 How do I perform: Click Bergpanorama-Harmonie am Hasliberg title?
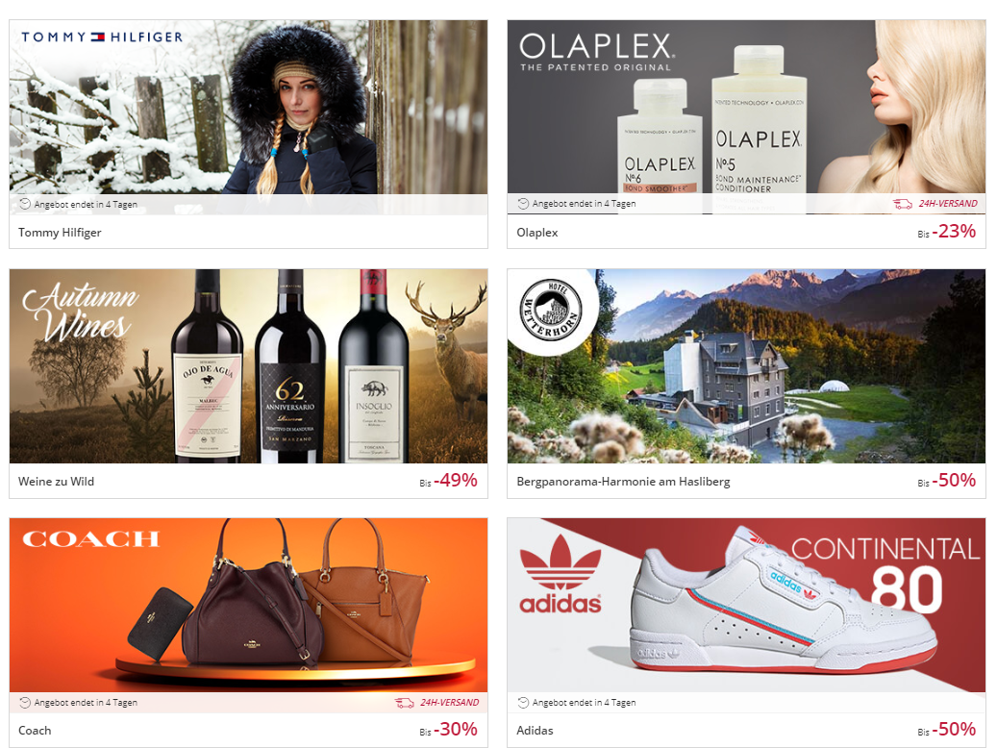pyautogui.click(x=623, y=482)
